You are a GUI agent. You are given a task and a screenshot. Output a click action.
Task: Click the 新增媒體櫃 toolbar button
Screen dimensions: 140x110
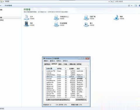tap(8, 6)
